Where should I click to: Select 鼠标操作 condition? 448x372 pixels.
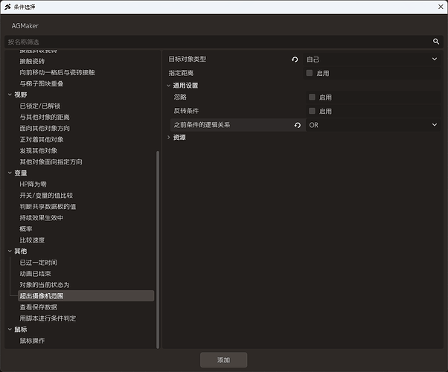[32, 341]
